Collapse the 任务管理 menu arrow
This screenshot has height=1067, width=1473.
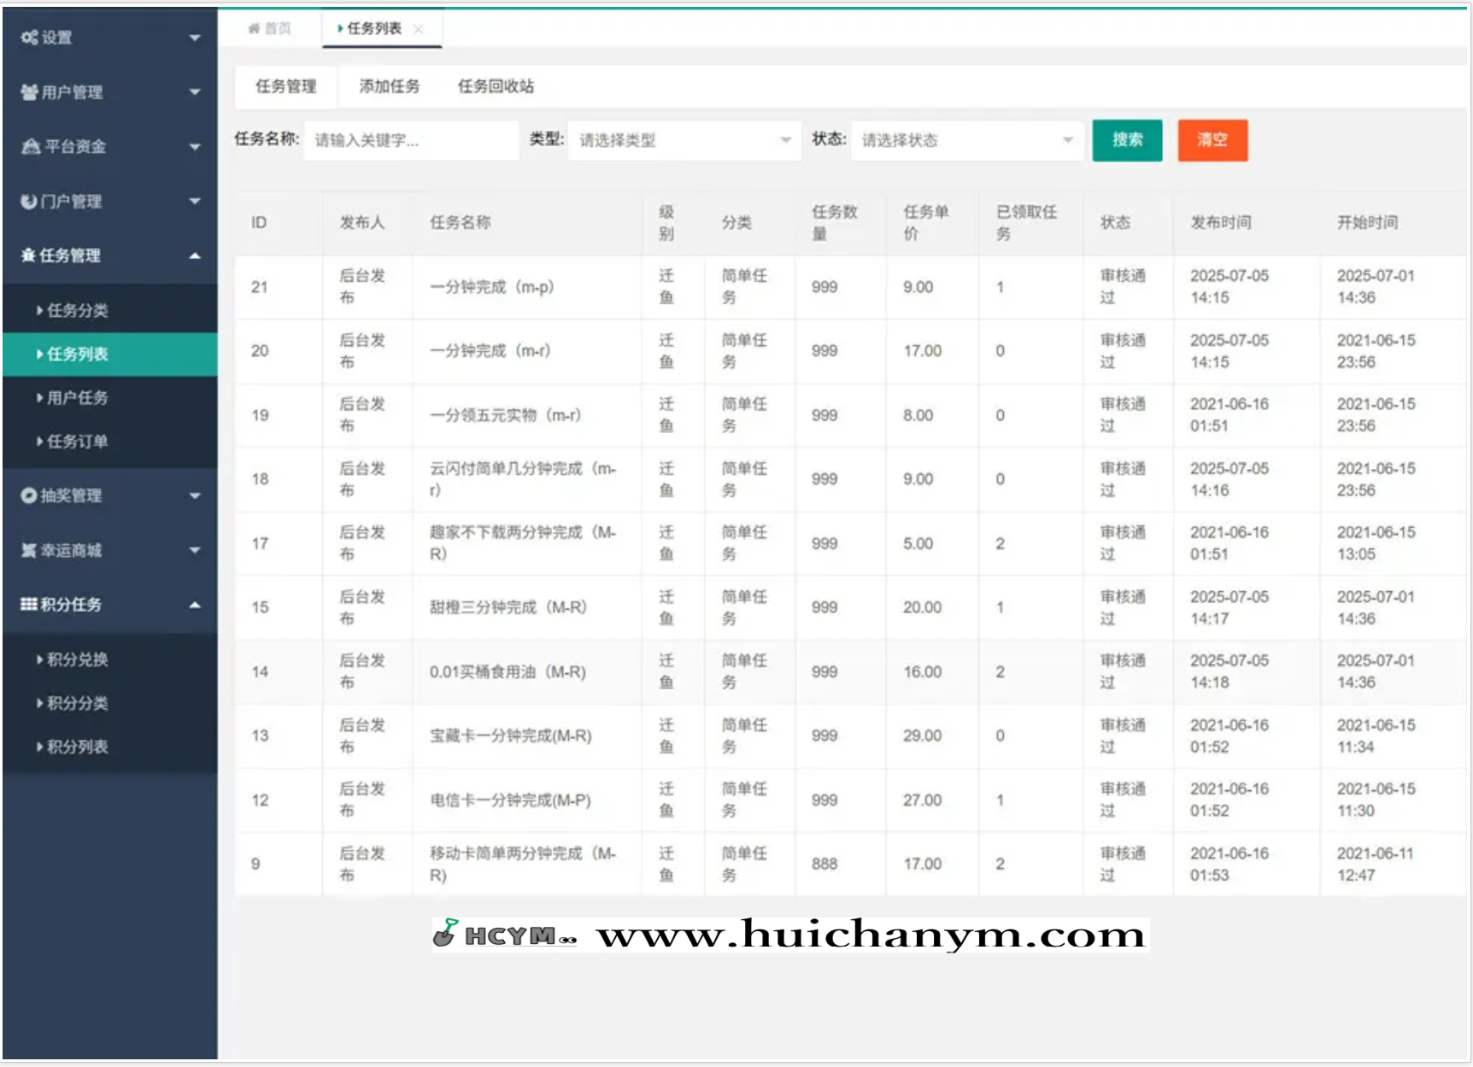point(195,255)
